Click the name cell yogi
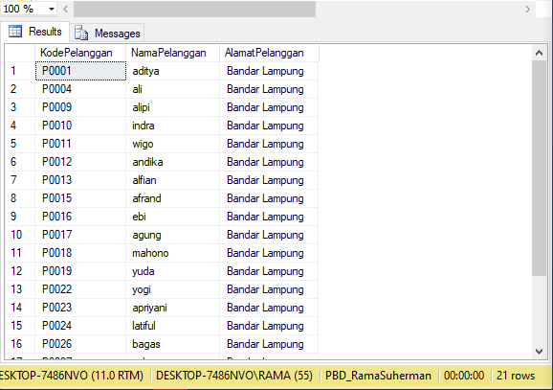 pos(173,289)
